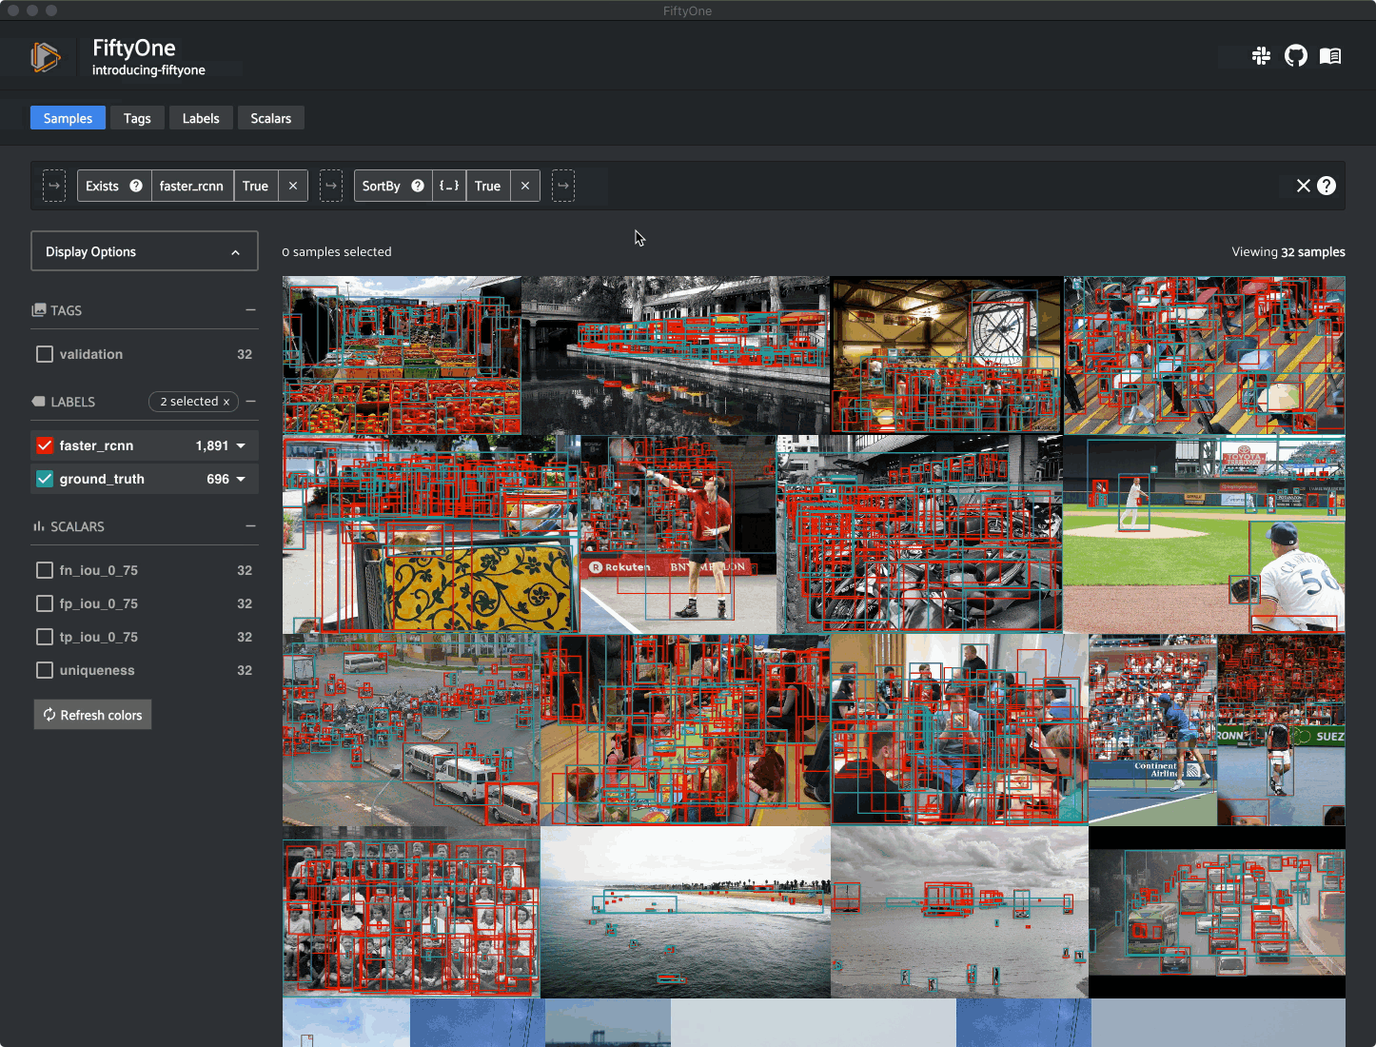
Task: Collapse the LABELS section
Action: pos(250,402)
